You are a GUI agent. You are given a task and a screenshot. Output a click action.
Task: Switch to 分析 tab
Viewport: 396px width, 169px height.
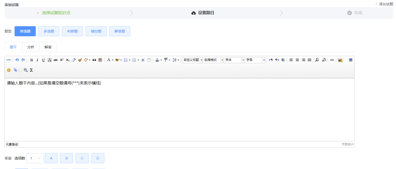click(x=31, y=47)
